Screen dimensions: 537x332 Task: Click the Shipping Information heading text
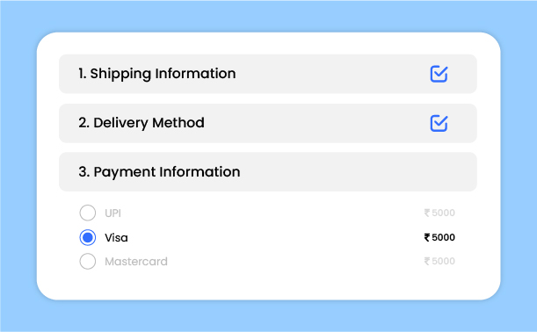163,74
